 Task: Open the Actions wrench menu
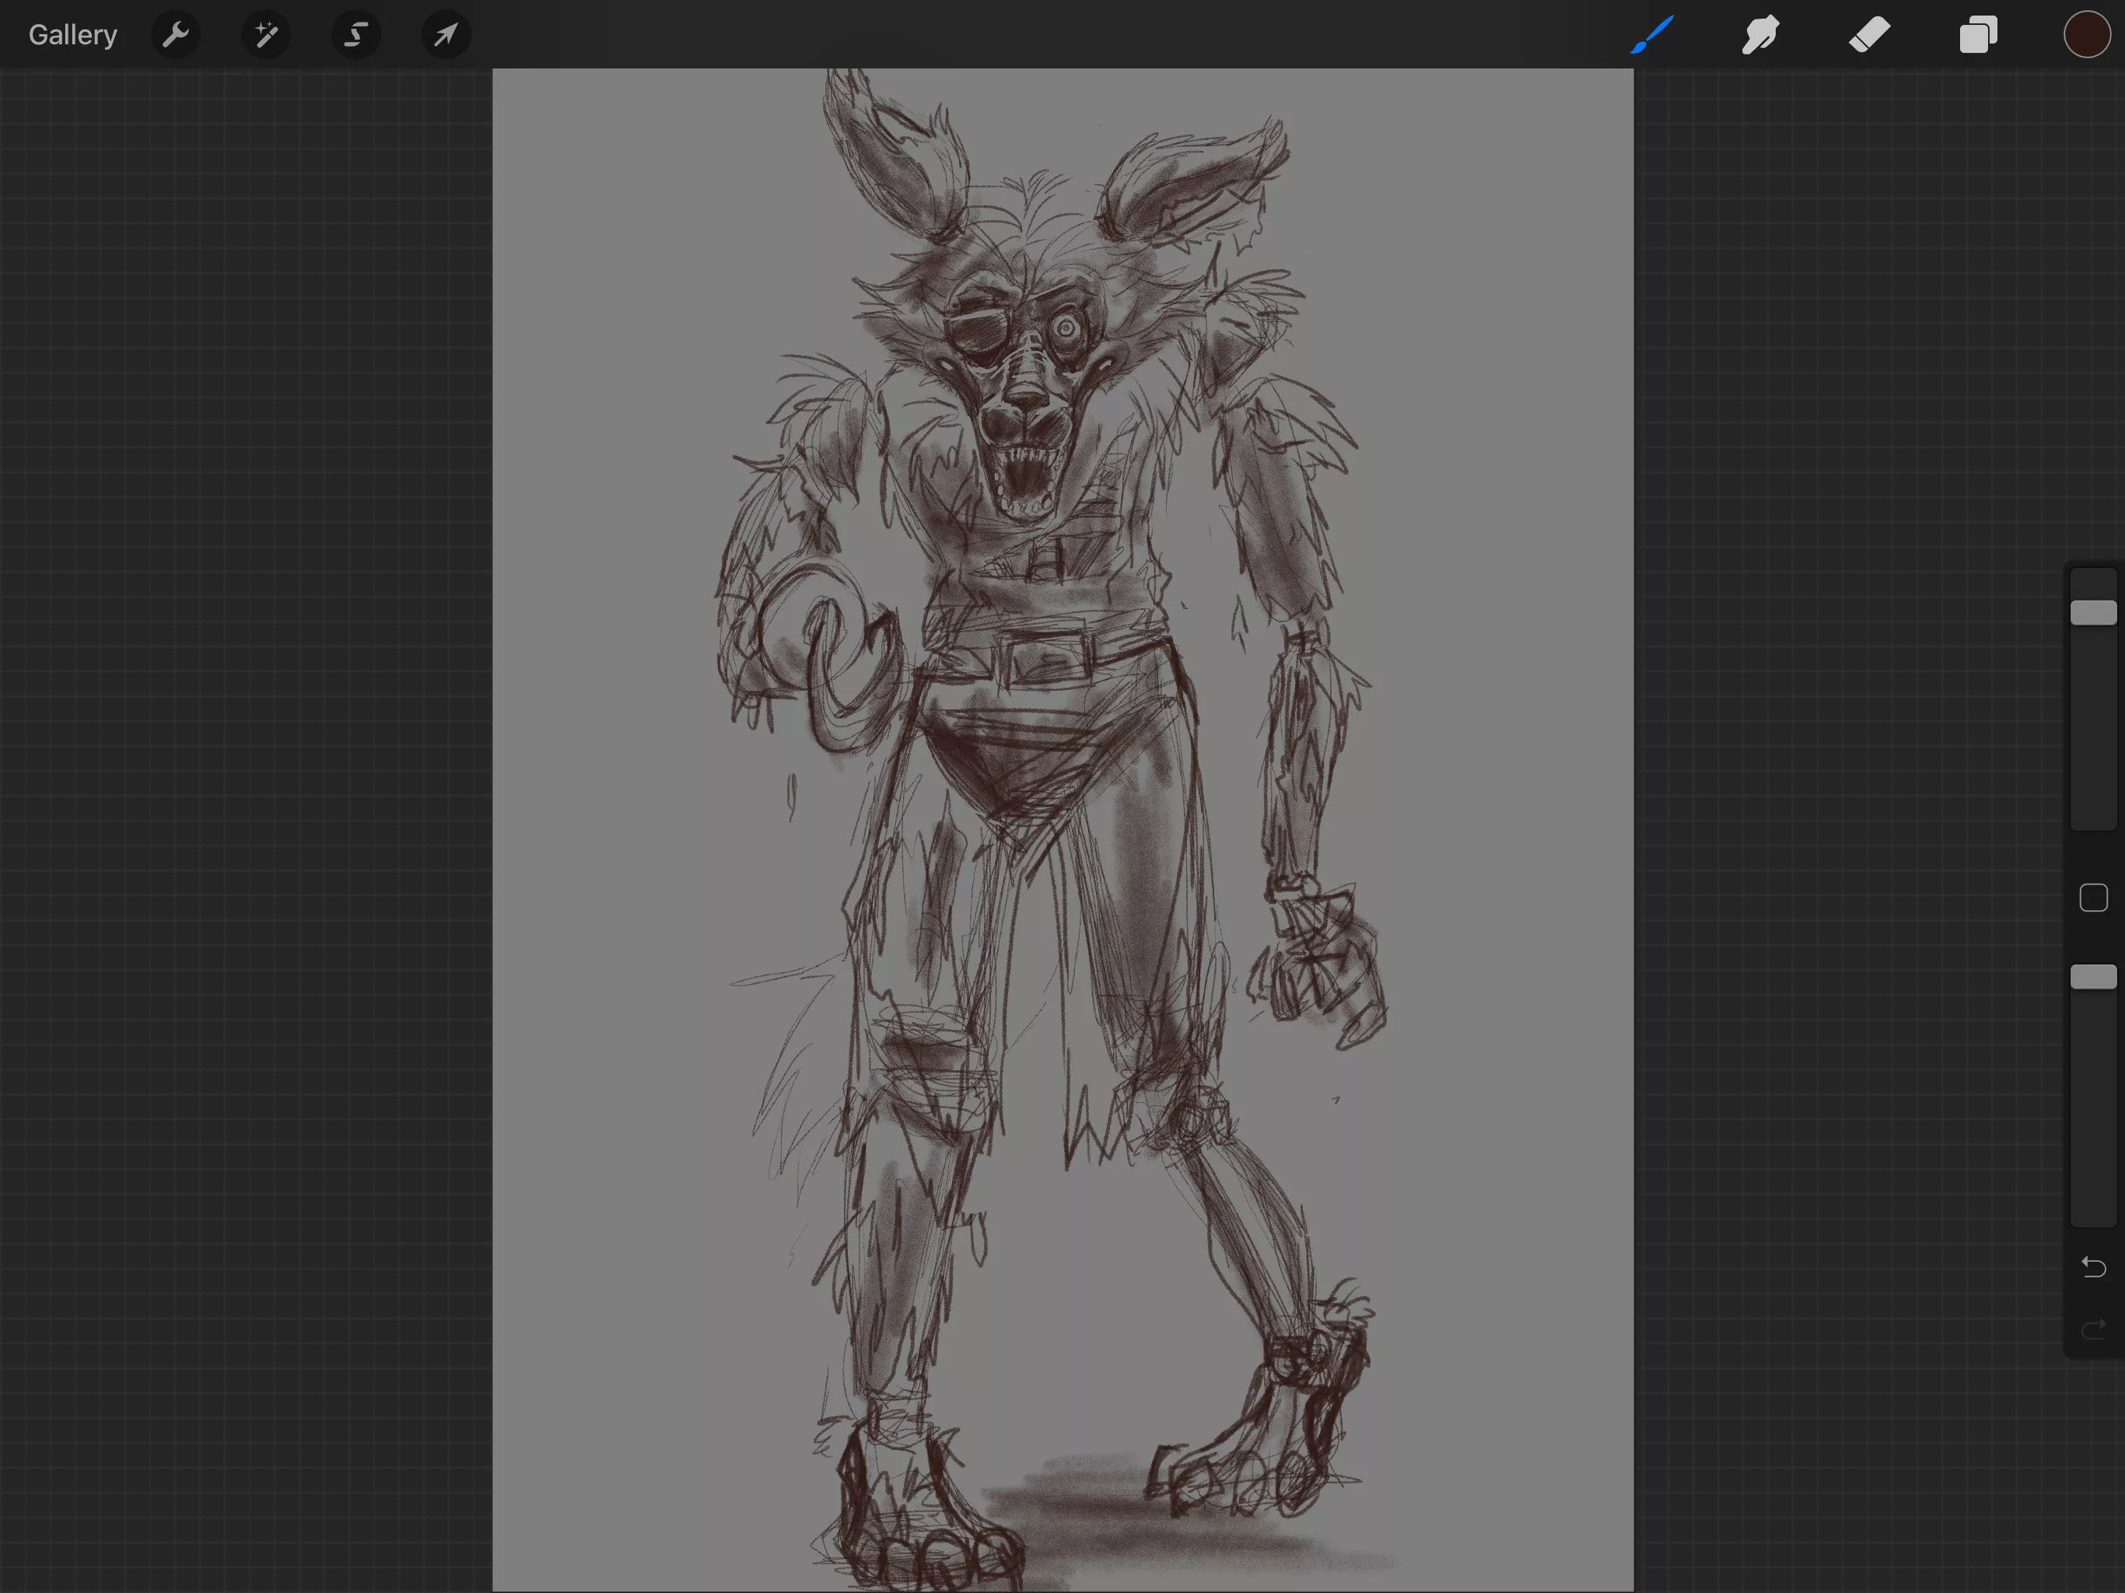point(175,36)
